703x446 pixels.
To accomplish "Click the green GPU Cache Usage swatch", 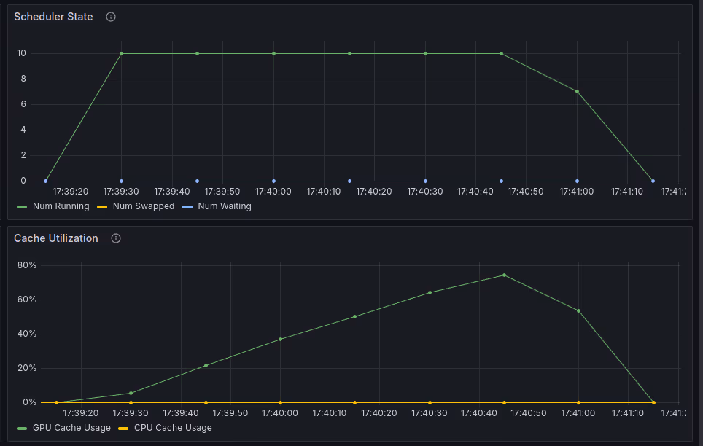I will point(22,429).
